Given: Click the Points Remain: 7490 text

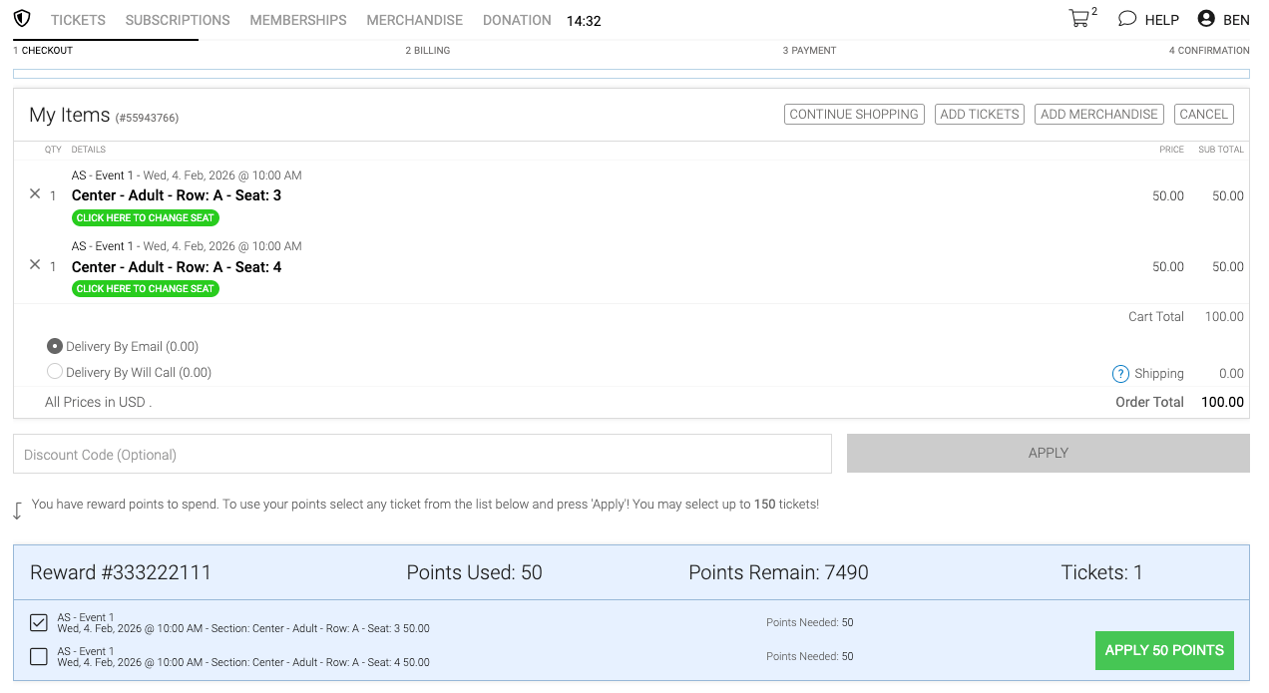Looking at the screenshot, I should pyautogui.click(x=778, y=572).
